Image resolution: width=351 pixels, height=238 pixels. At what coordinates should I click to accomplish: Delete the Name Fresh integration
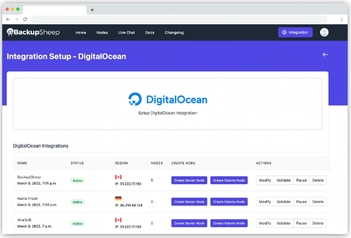pyautogui.click(x=318, y=201)
